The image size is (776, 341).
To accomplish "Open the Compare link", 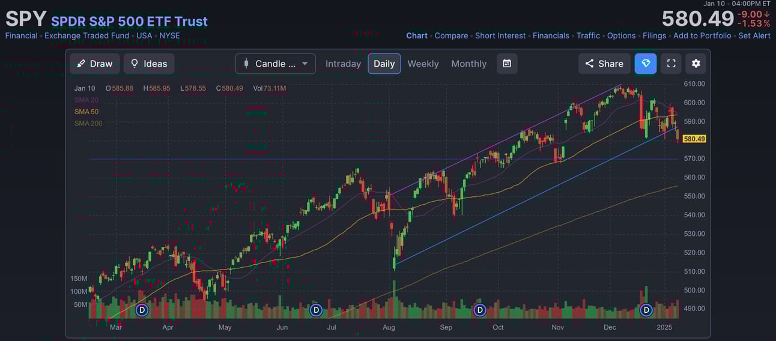I will pyautogui.click(x=451, y=35).
